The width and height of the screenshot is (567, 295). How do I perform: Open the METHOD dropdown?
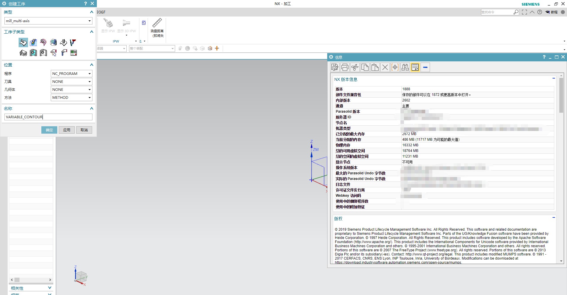89,98
